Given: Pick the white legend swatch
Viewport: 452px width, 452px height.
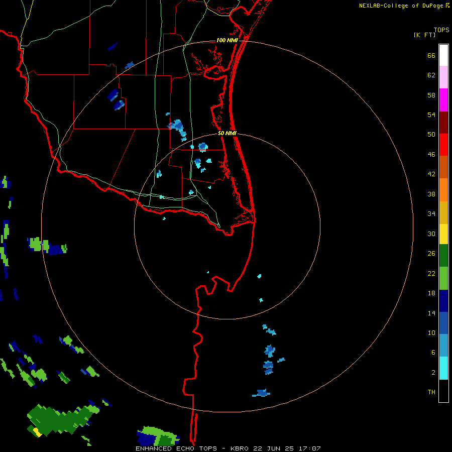Looking at the screenshot, I should click(x=443, y=55).
